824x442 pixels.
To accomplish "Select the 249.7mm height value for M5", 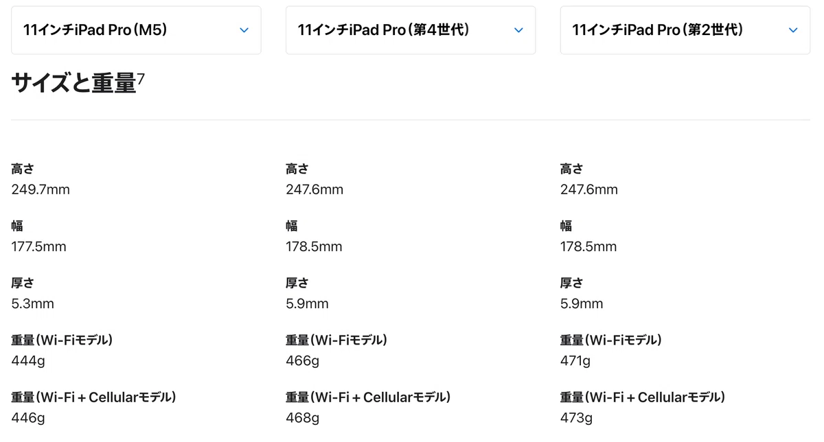I will click(x=41, y=189).
